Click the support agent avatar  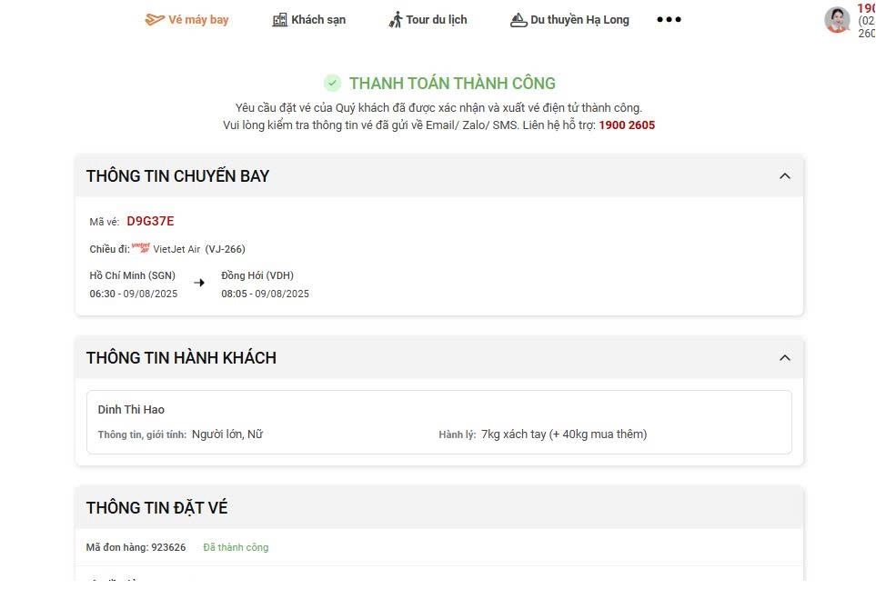pyautogui.click(x=837, y=19)
